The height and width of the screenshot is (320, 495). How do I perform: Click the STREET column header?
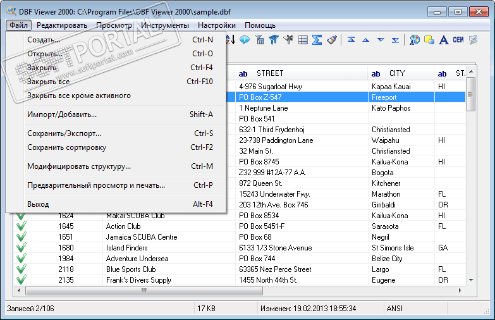302,73
